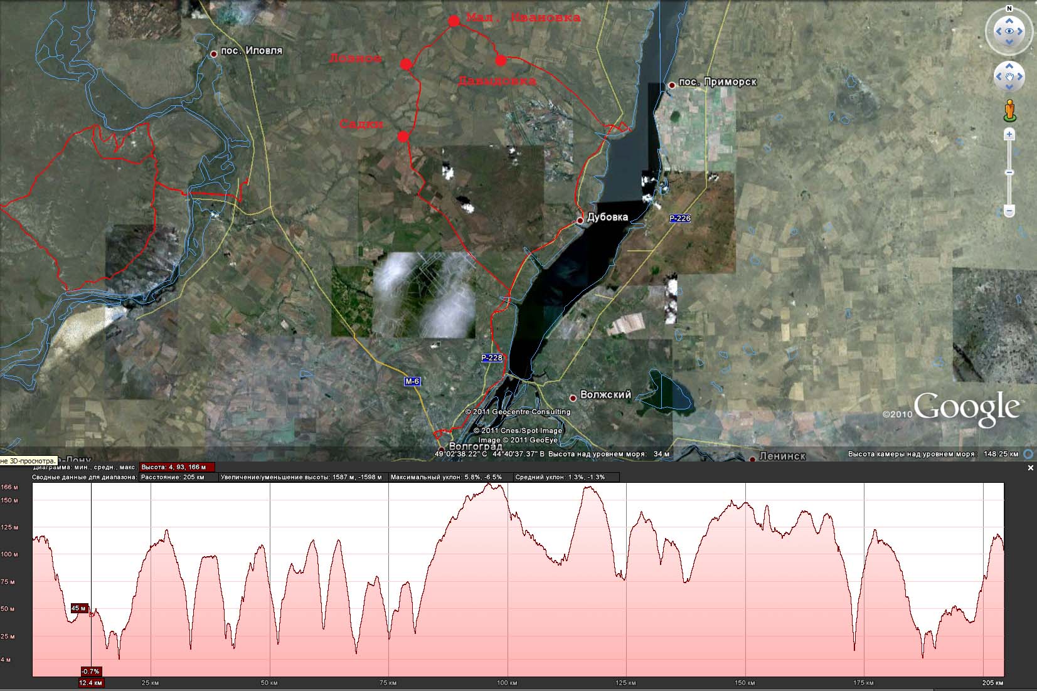The height and width of the screenshot is (691, 1037).
Task: Select the Ленинск placemark dot
Action: (753, 459)
